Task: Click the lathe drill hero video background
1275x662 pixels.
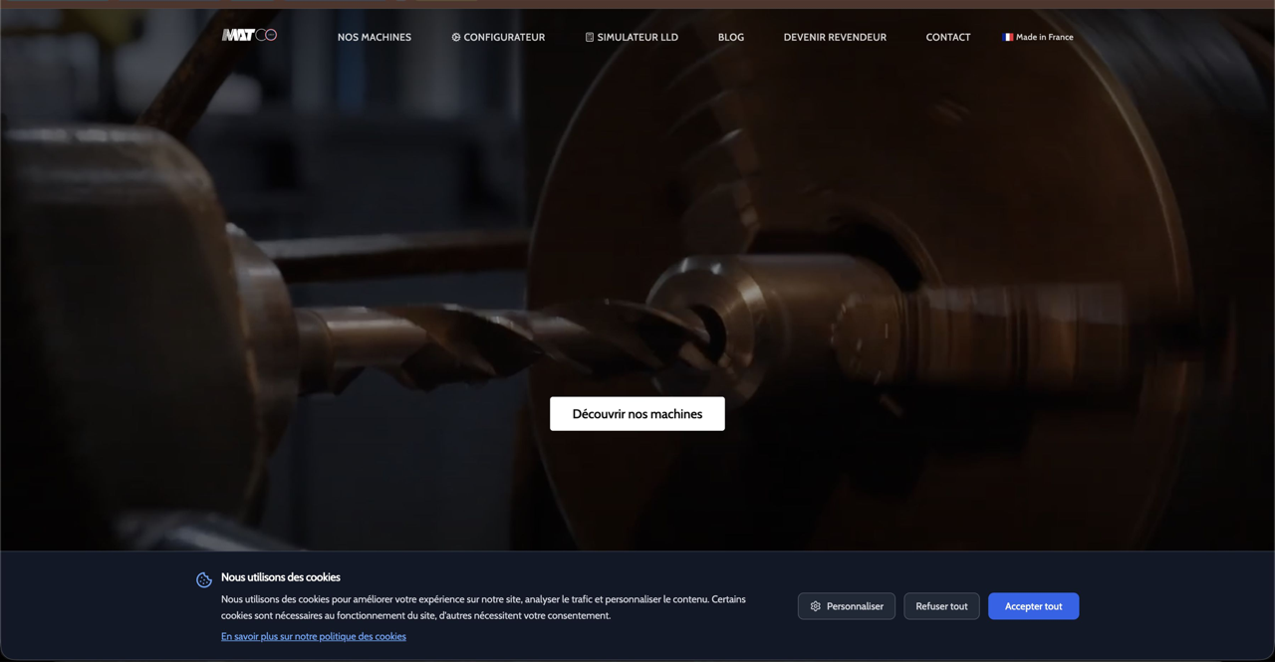Action: (637, 249)
